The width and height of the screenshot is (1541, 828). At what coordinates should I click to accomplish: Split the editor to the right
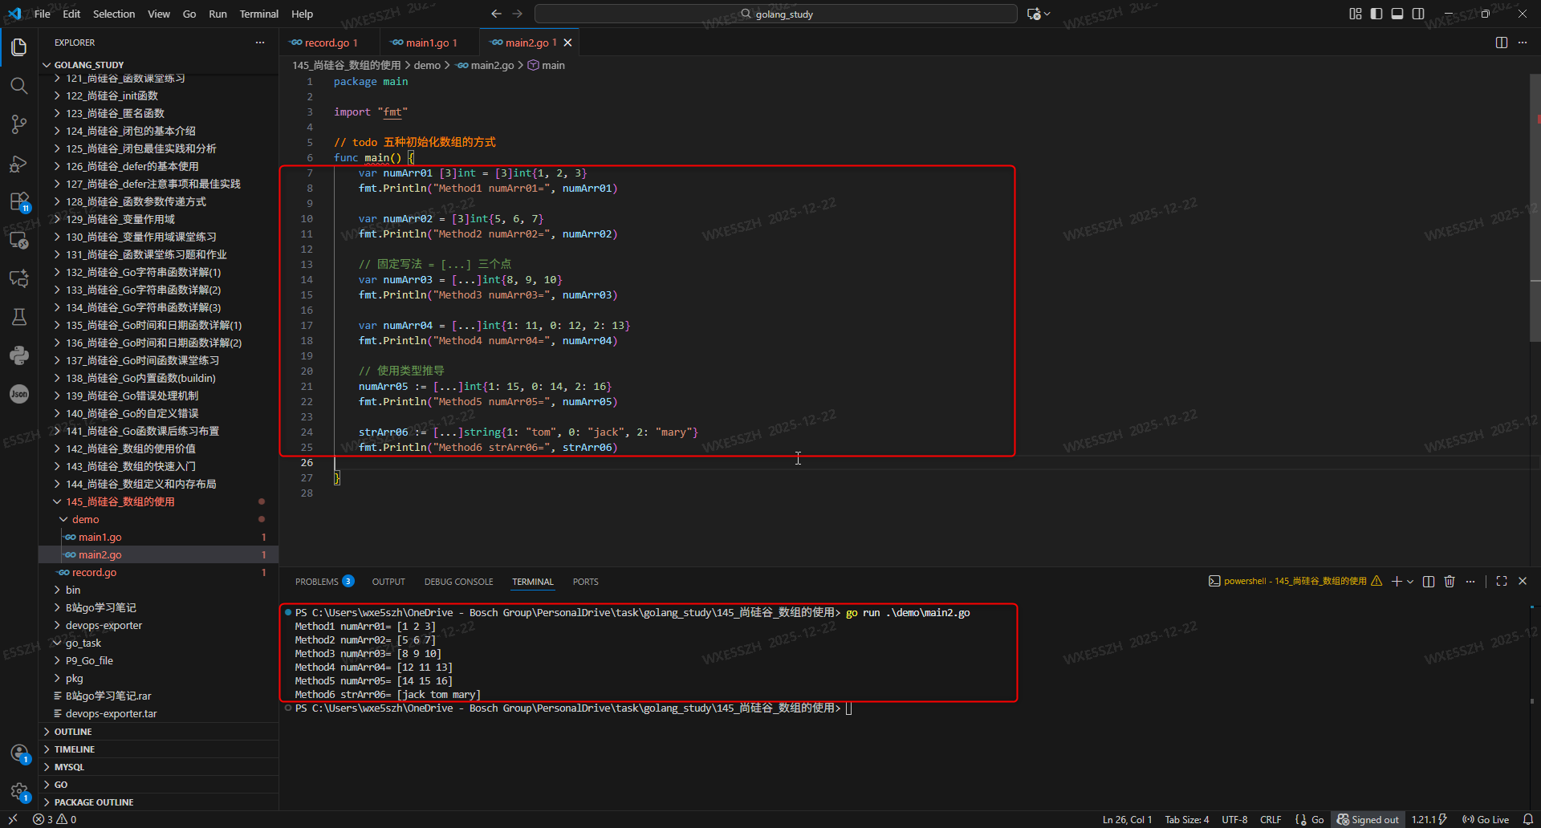pyautogui.click(x=1502, y=43)
